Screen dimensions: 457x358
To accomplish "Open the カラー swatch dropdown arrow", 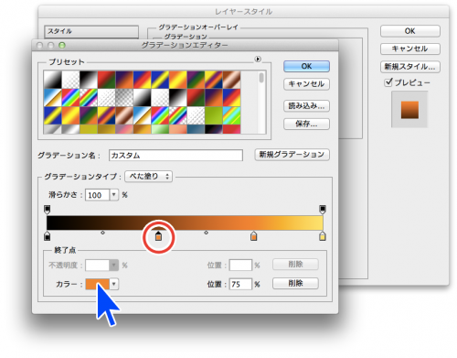I will tap(114, 284).
